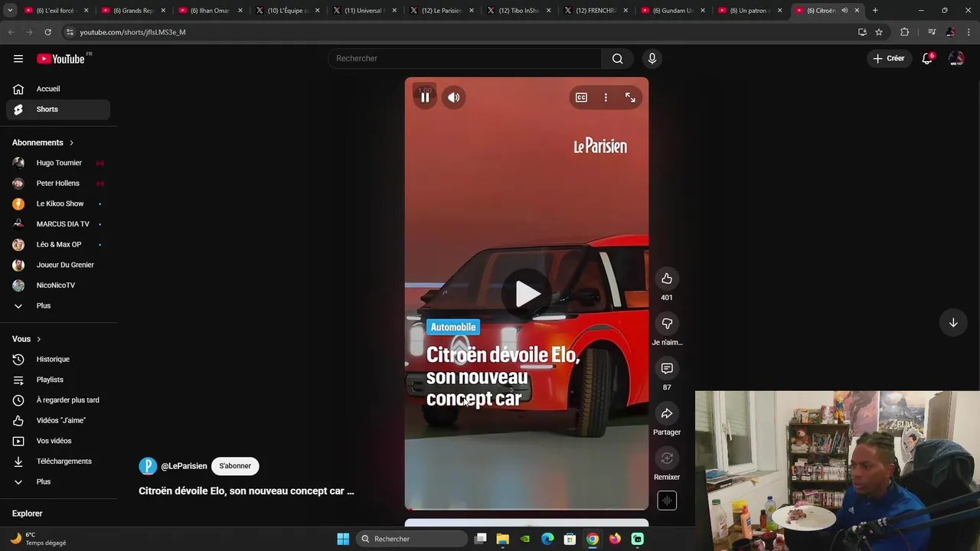
Task: Subscribe to LeParisien with S'abonner
Action: [x=235, y=466]
